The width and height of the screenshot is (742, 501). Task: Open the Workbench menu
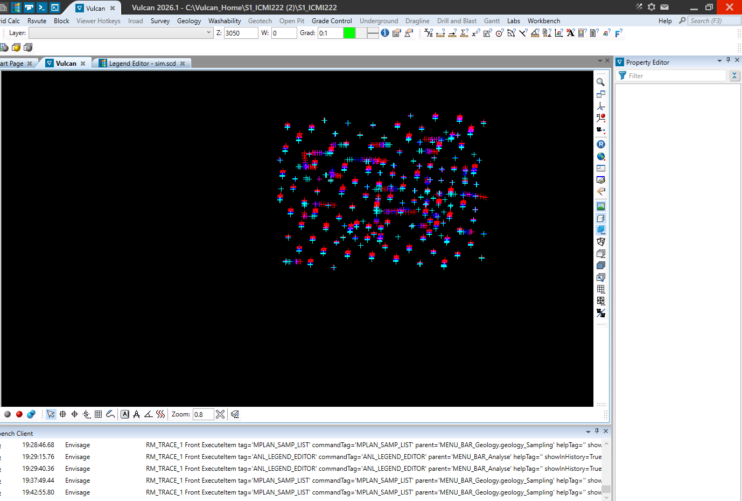click(544, 21)
